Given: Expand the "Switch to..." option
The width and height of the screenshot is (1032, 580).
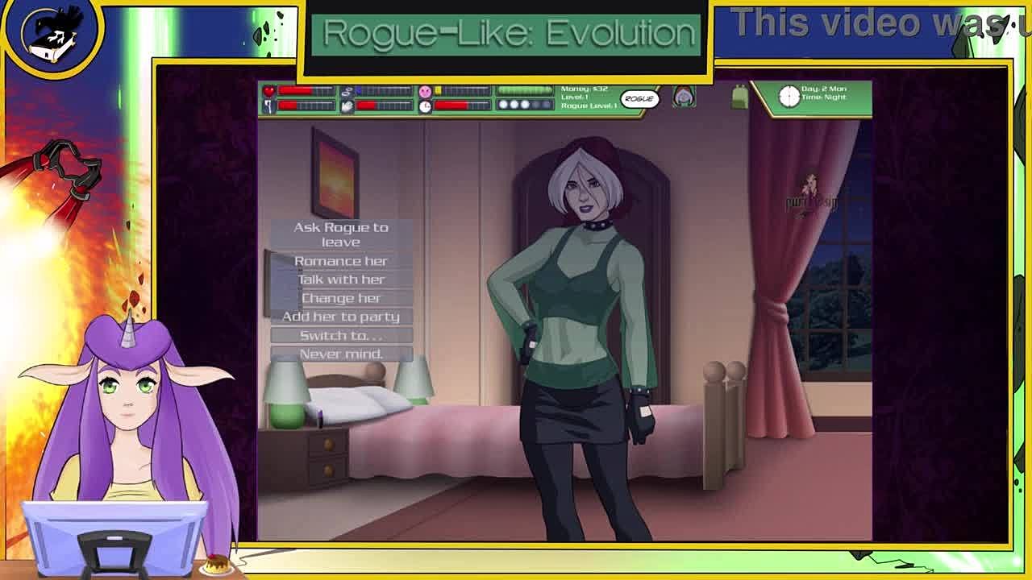Looking at the screenshot, I should coord(341,335).
